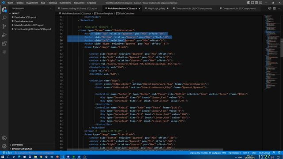
Task: Close the MainMenuButton.SC2Layout tab
Action: [x=140, y=8]
